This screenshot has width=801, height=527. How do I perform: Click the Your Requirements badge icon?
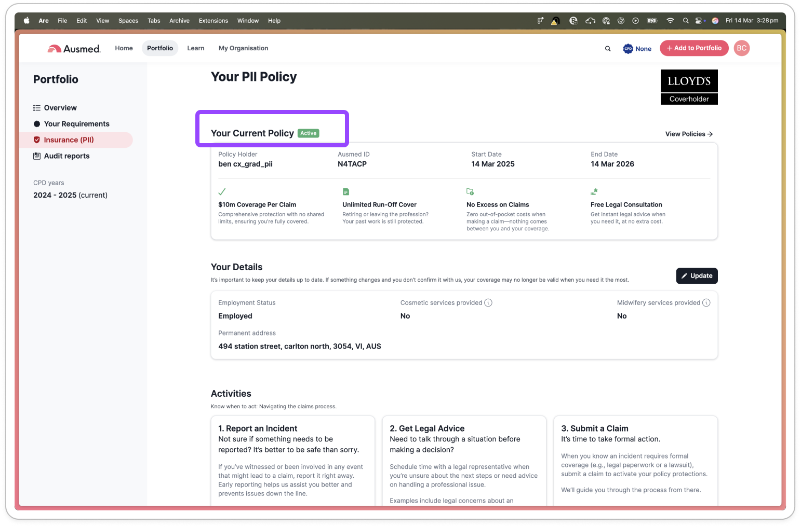(36, 123)
